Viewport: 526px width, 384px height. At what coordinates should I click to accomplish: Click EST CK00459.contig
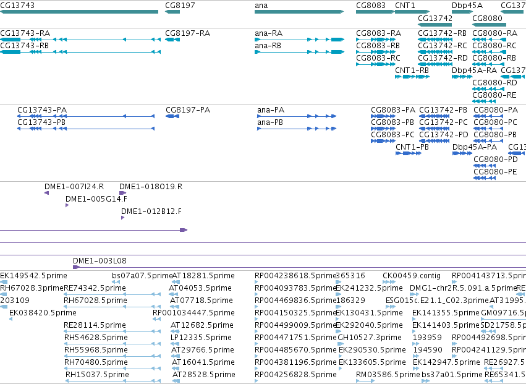tap(389, 283)
